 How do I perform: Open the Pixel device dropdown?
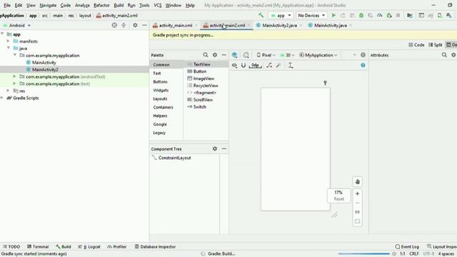click(x=266, y=55)
